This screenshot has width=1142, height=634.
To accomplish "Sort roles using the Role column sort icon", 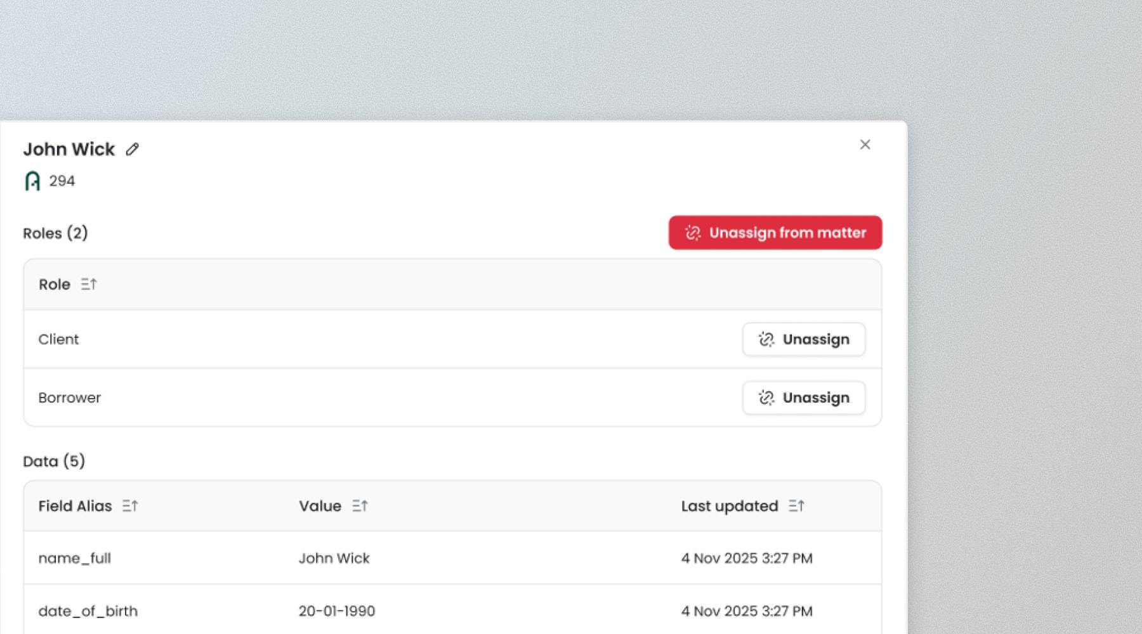I will (x=89, y=285).
